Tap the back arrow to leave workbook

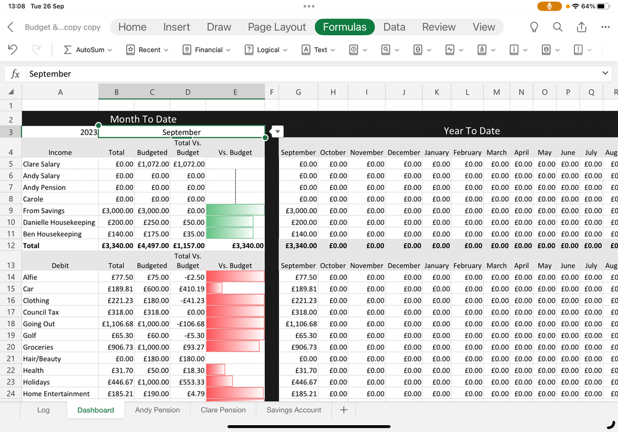[11, 27]
